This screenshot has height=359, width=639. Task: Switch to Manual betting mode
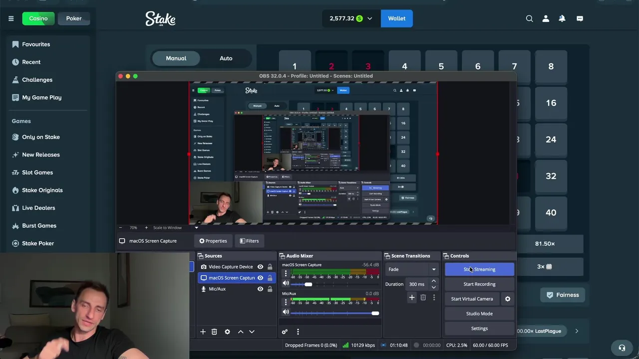[x=176, y=58]
